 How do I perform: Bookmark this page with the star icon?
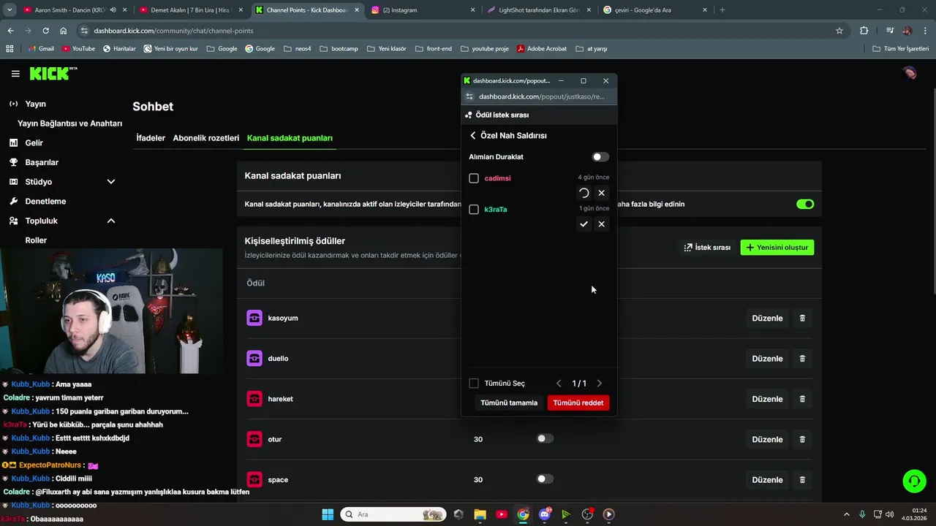839,31
